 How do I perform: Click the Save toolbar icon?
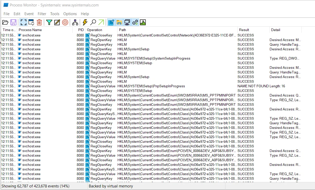(x=13, y=23)
